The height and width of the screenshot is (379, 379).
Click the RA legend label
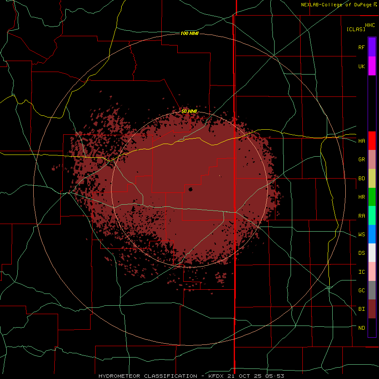point(361,216)
